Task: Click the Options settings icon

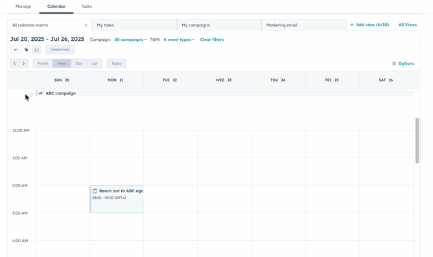Action: pyautogui.click(x=394, y=63)
